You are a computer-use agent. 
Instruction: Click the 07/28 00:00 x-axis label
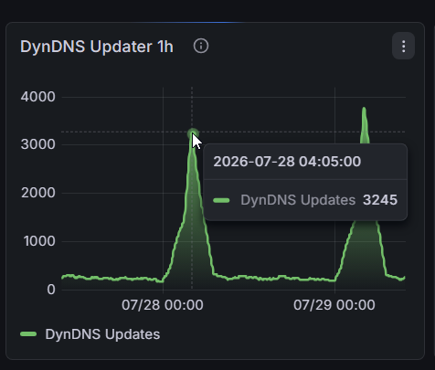click(163, 305)
